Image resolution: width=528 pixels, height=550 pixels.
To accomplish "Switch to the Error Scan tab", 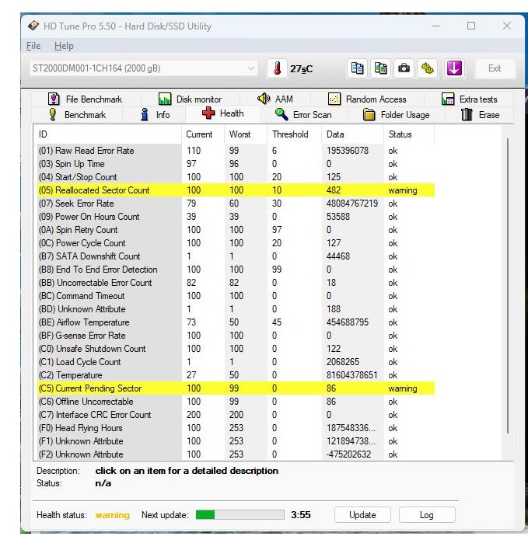I will pyautogui.click(x=303, y=115).
